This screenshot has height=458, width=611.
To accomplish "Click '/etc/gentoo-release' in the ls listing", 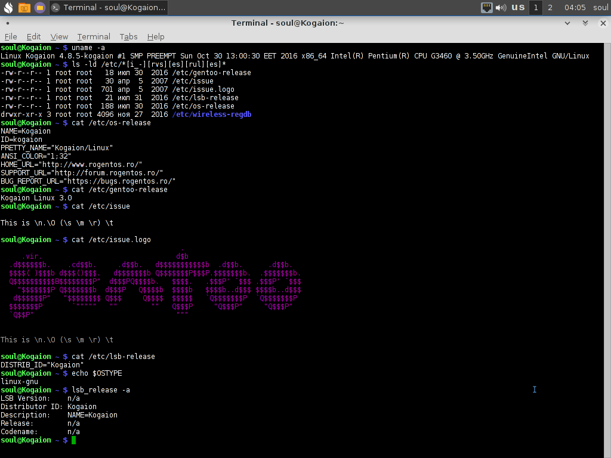I will [212, 73].
